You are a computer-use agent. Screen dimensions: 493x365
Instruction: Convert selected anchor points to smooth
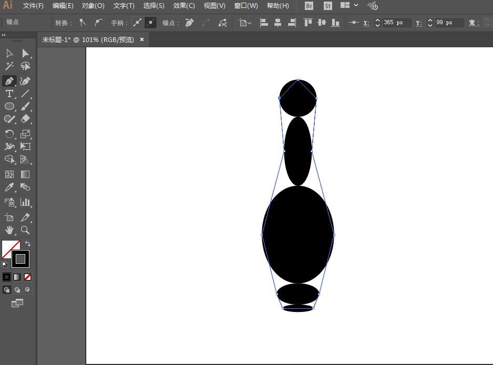[98, 23]
